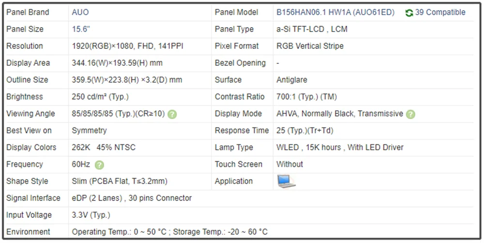Viewport: 484px width, 243px height.
Task: Click the 700:1 contrast ratio value
Action: [x=306, y=97]
